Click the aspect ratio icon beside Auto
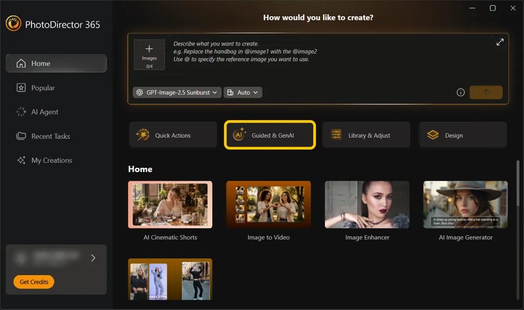The width and height of the screenshot is (524, 310). [230, 93]
